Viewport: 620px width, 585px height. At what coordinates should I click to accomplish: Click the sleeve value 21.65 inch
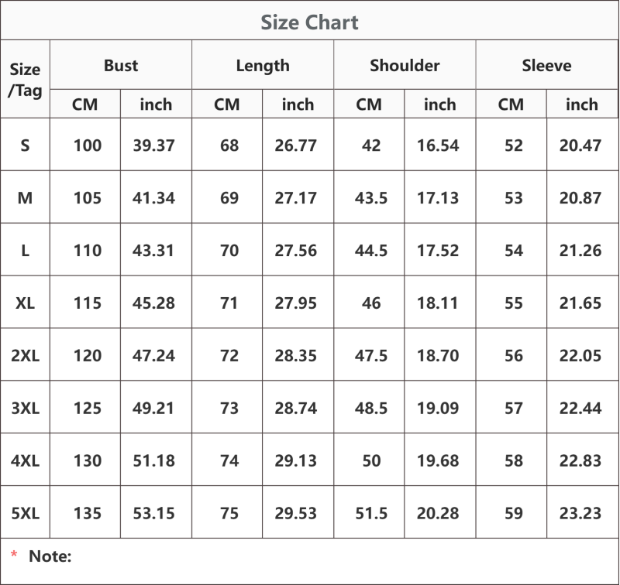click(x=580, y=303)
